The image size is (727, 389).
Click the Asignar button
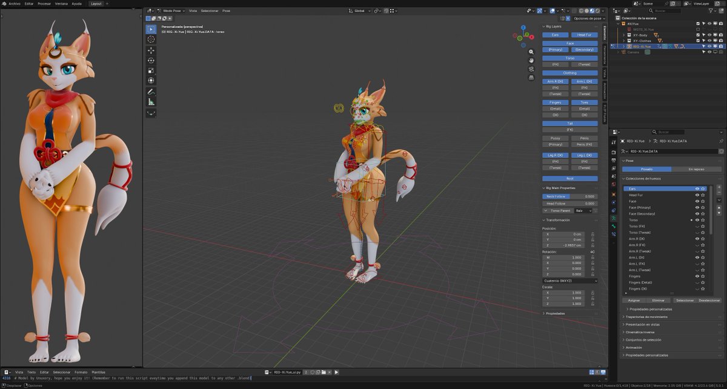[634, 301]
